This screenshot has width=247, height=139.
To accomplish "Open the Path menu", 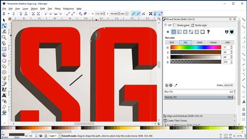I will (x=42, y=8).
